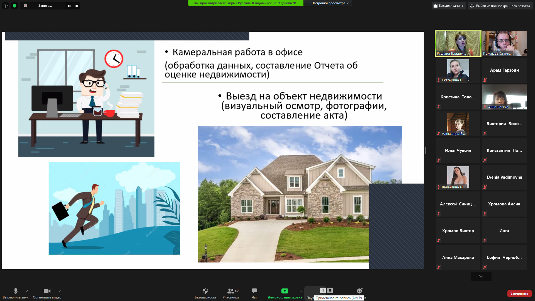The height and width of the screenshot is (301, 535).
Task: Click red Завершить end meeting button
Action: coord(519,293)
